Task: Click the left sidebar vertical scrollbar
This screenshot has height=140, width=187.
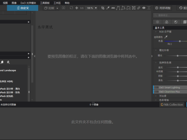Action: [32, 54]
